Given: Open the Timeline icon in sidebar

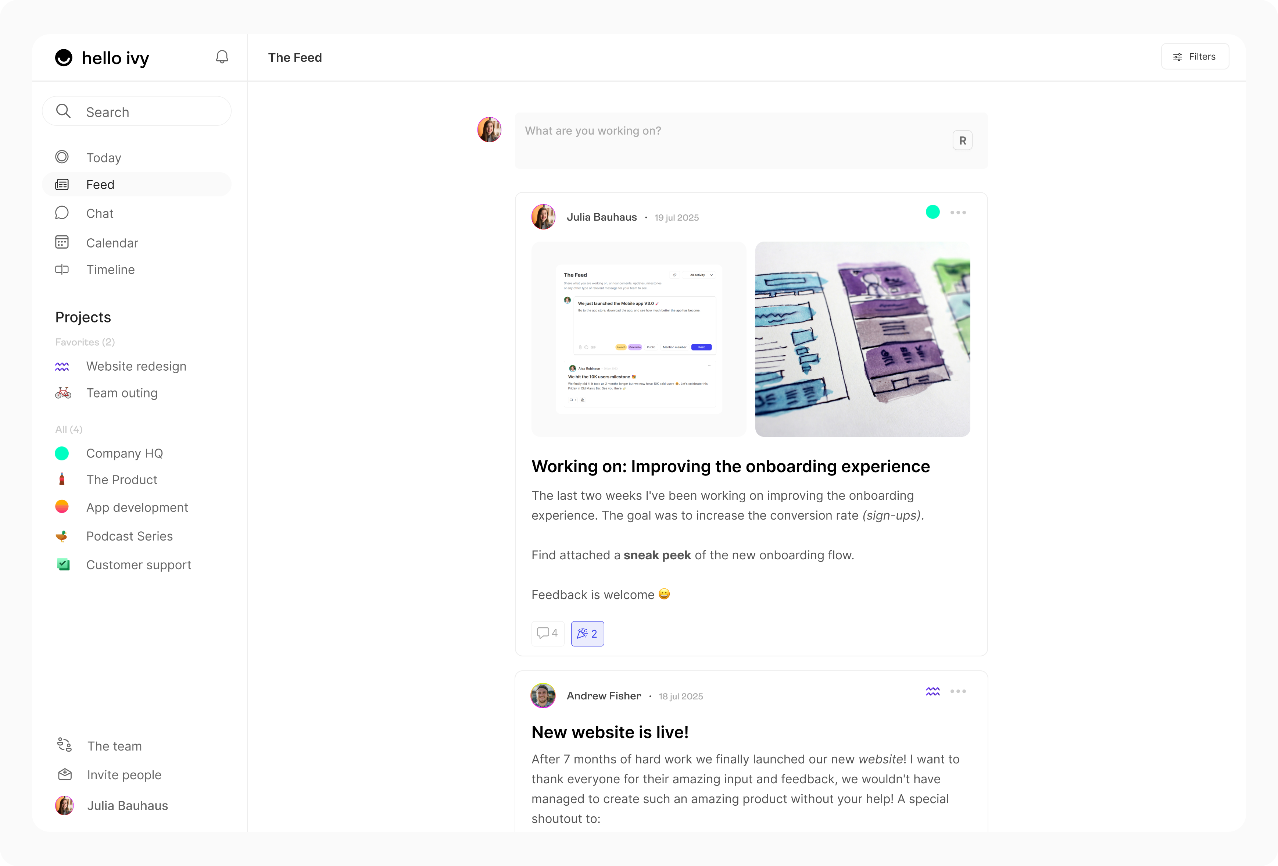Looking at the screenshot, I should [x=62, y=269].
